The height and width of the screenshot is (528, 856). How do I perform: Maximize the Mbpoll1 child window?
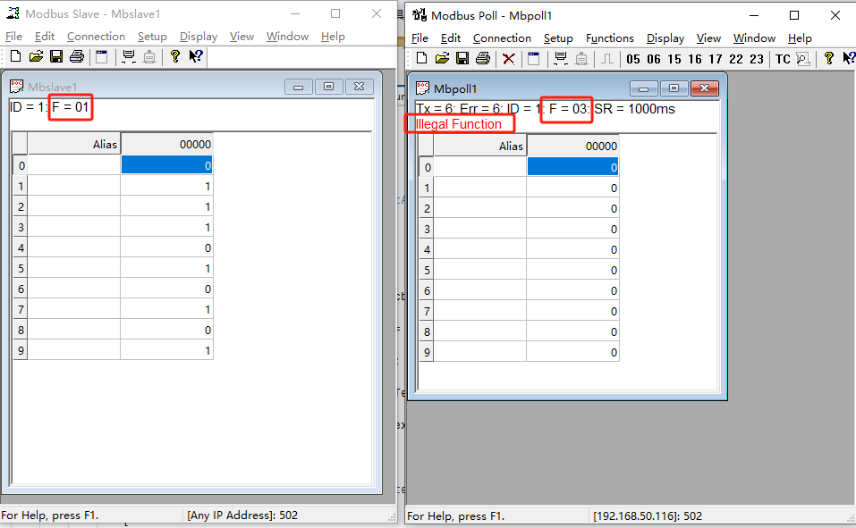pos(674,88)
